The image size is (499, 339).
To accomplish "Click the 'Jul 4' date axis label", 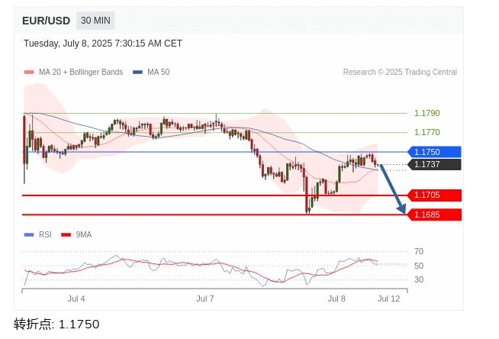I will pyautogui.click(x=76, y=299).
